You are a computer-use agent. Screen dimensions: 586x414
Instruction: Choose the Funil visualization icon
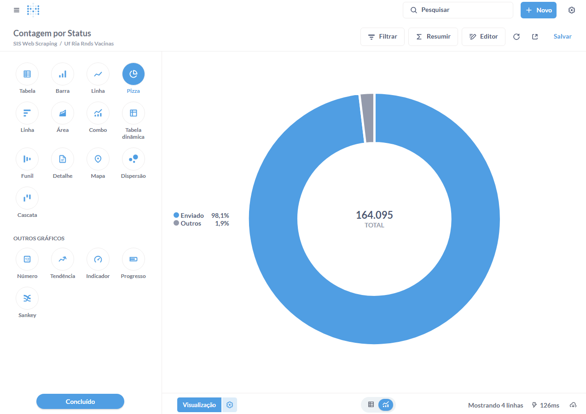click(x=27, y=159)
